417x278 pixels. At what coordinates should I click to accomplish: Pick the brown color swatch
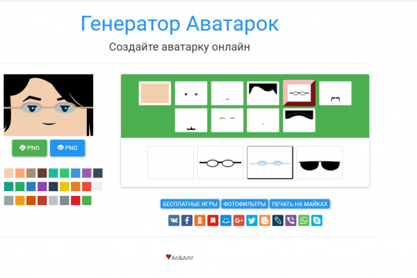click(42, 173)
